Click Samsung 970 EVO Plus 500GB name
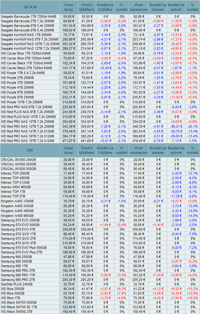Screen dimensions: 200x314 [x=24, y=248]
